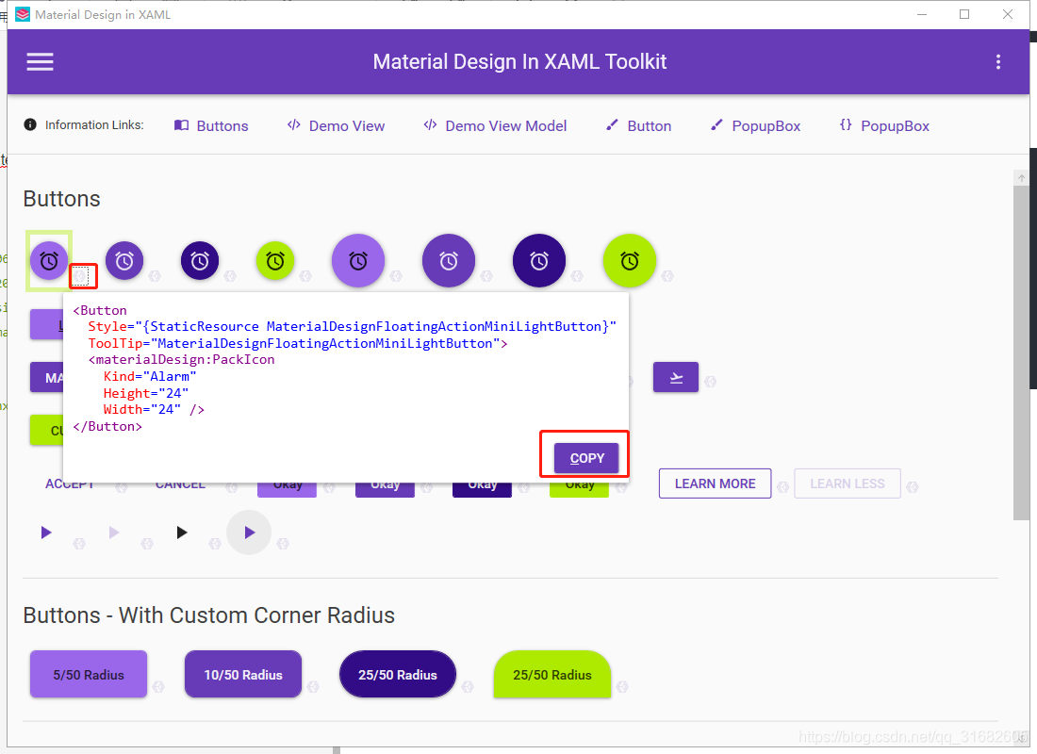Click the second mini alarm button
Screen dimensions: 1037x754
pos(124,260)
